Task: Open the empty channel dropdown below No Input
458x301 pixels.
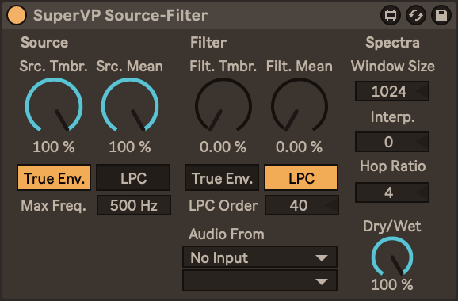Action: [260, 280]
